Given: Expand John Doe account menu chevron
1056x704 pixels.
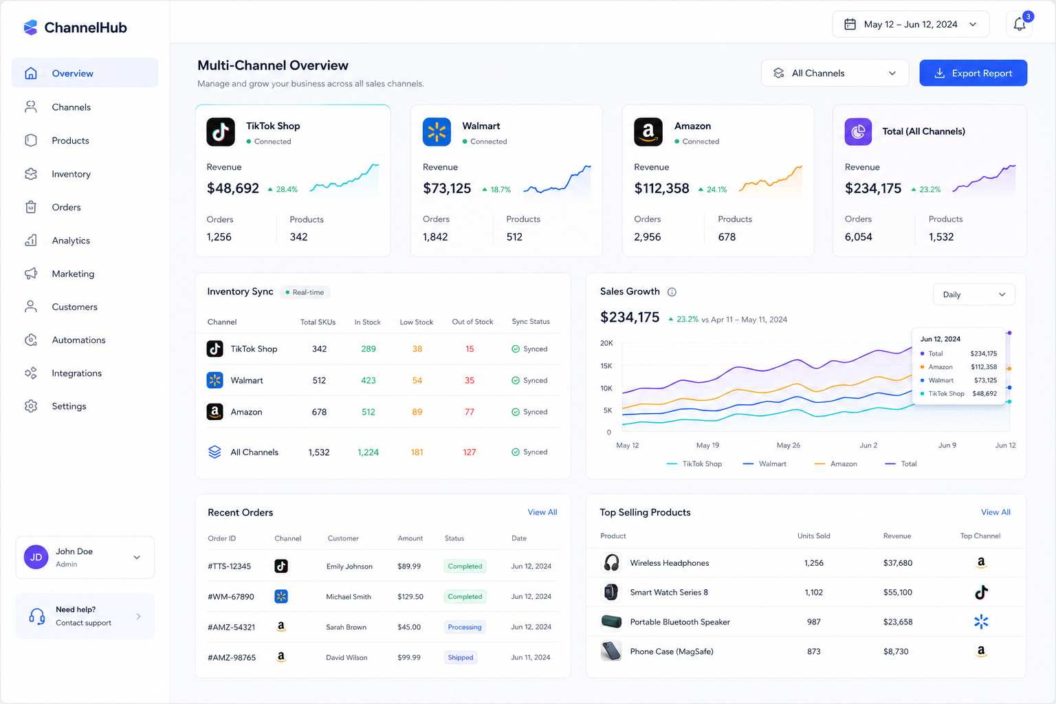Looking at the screenshot, I should click(x=137, y=558).
